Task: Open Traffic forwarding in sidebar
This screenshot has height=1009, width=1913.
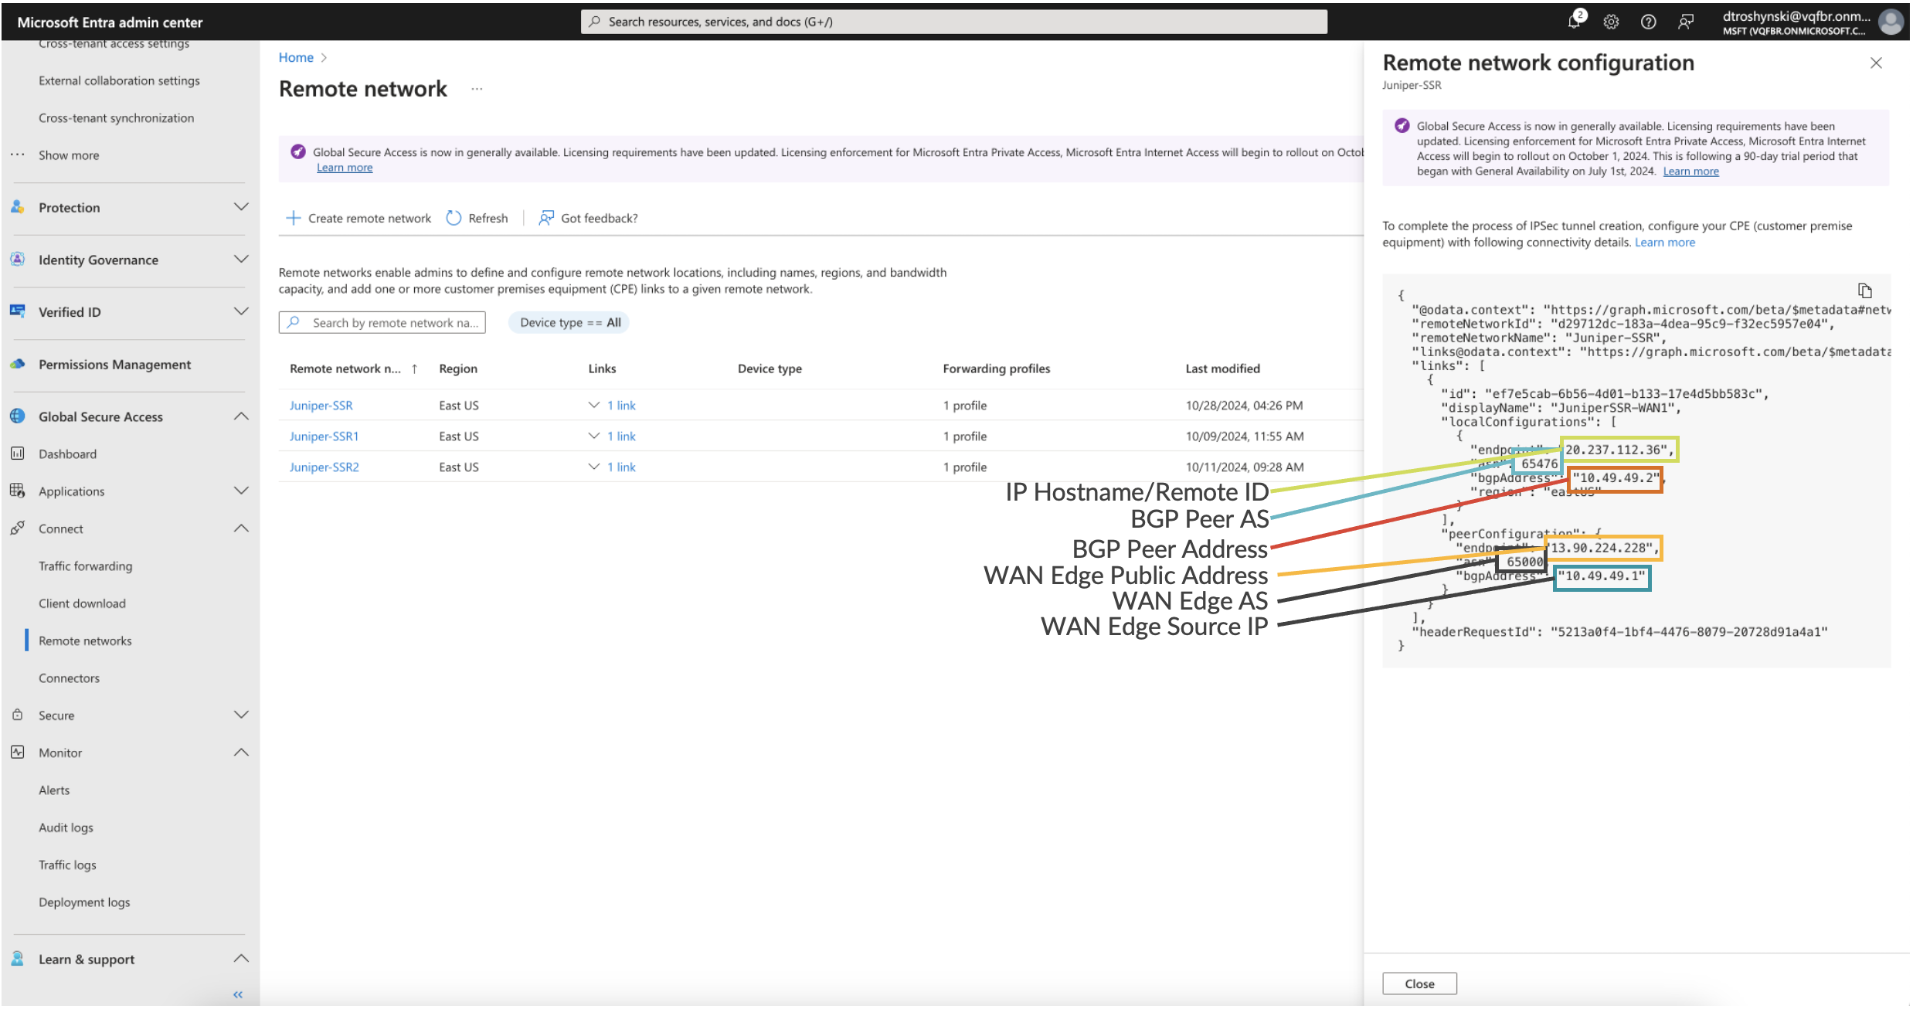Action: 85,566
